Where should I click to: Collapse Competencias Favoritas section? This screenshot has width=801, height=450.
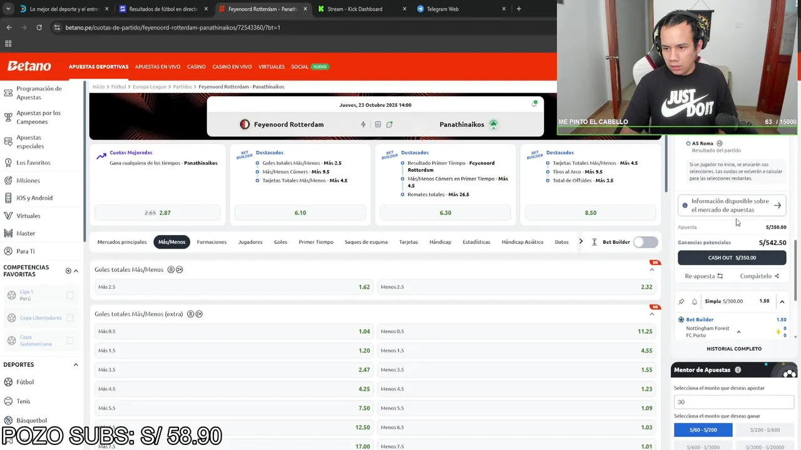pyautogui.click(x=76, y=271)
